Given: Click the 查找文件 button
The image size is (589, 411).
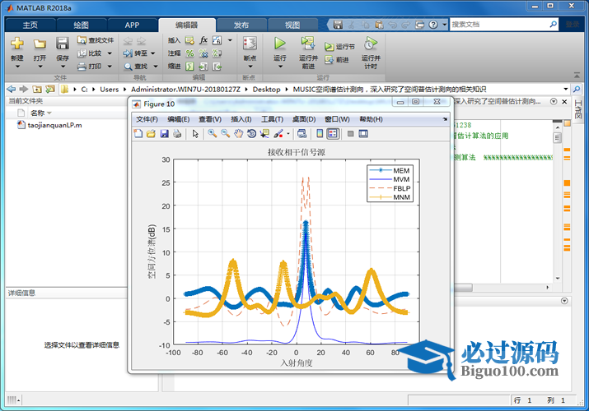Looking at the screenshot, I should 96,39.
